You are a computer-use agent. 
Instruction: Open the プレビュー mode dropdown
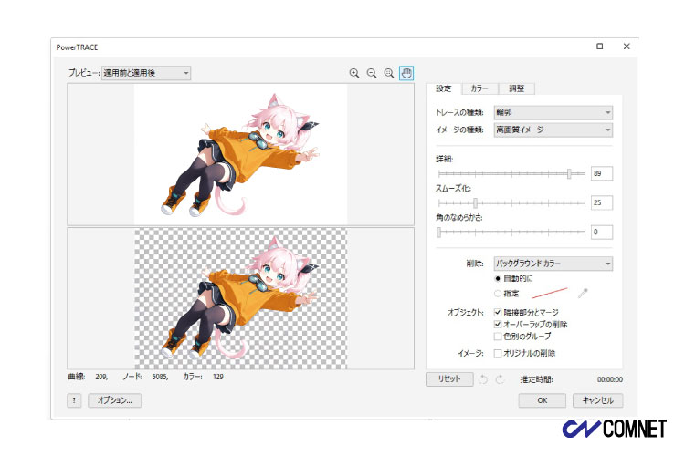pos(146,73)
